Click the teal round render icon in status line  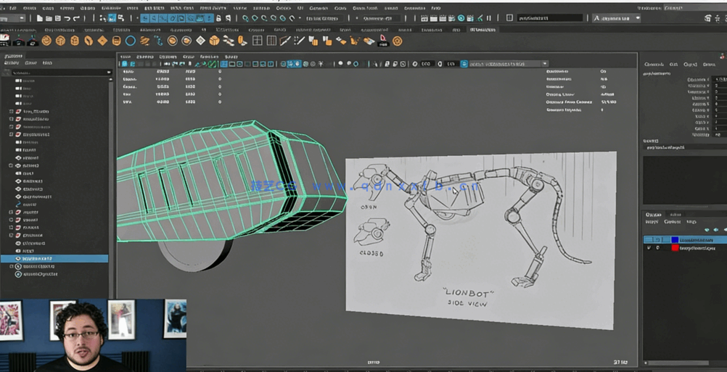click(x=461, y=18)
